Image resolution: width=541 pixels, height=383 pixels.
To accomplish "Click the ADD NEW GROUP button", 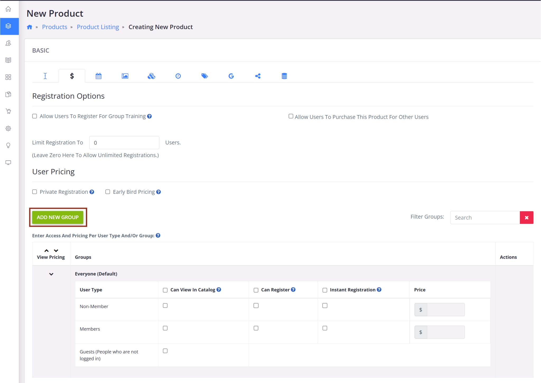I will pyautogui.click(x=58, y=217).
